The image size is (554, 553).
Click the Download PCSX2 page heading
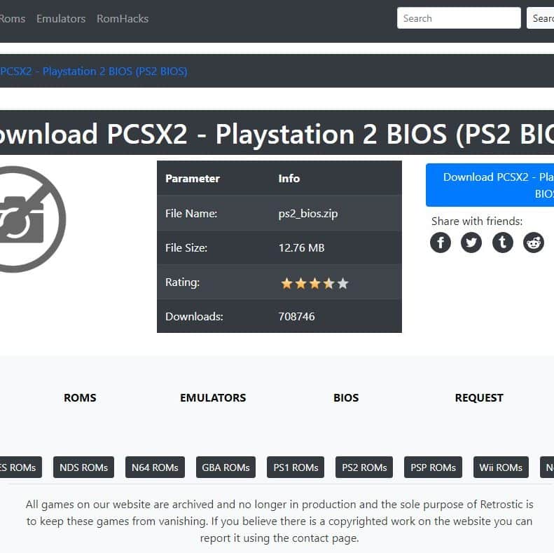click(x=277, y=134)
